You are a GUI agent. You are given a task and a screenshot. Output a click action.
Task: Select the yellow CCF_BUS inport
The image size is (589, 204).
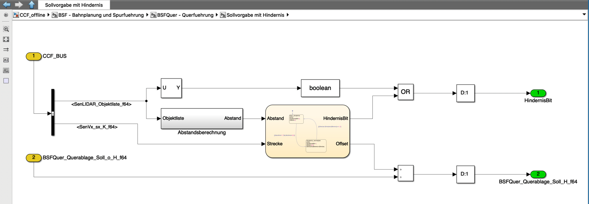click(33, 56)
